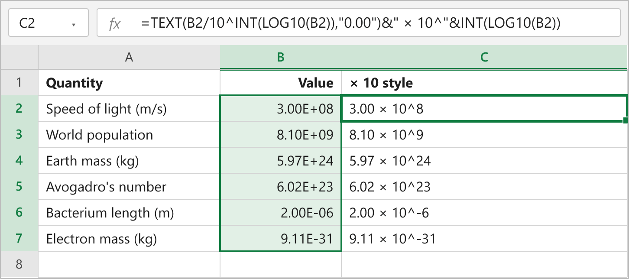629x279 pixels.
Task: Select row 5 header
Action: click(x=19, y=186)
